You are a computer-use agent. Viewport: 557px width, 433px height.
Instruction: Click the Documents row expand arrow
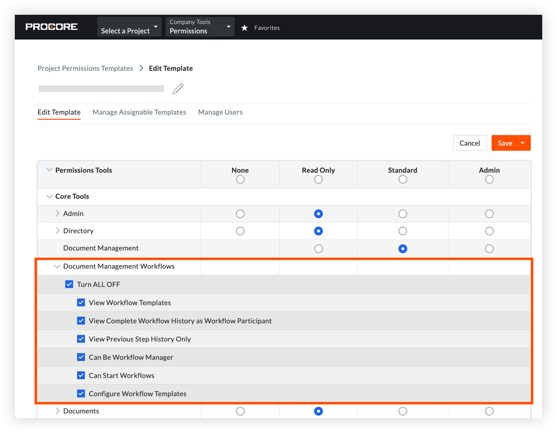tap(58, 411)
